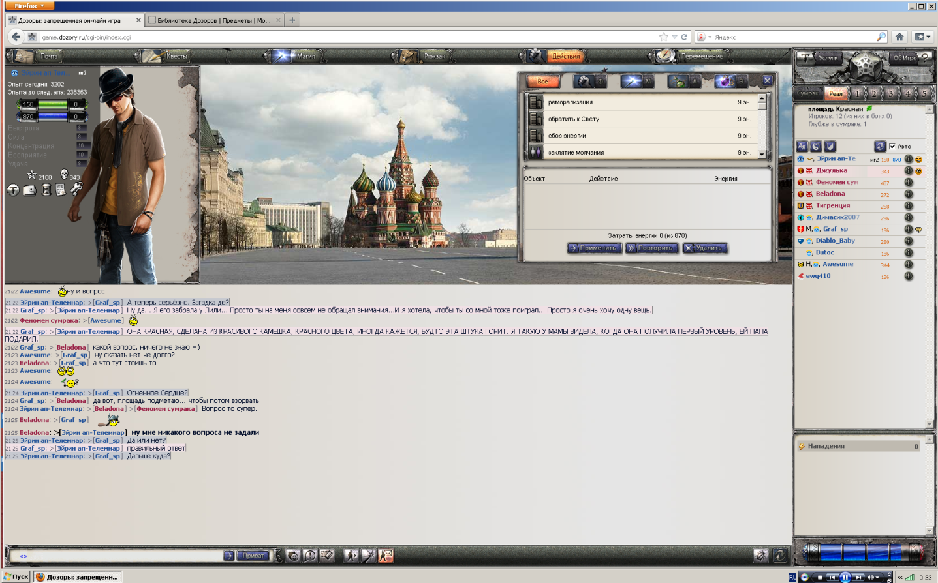
Task: Click the moon sort icon in player list
Action: point(816,146)
